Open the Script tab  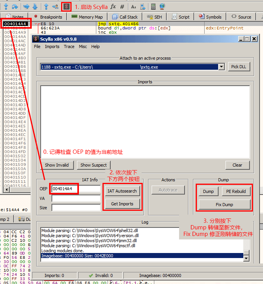[181, 17]
